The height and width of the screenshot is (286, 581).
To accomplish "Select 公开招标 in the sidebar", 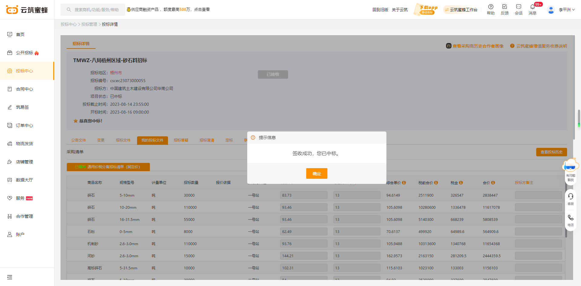I will click(25, 53).
